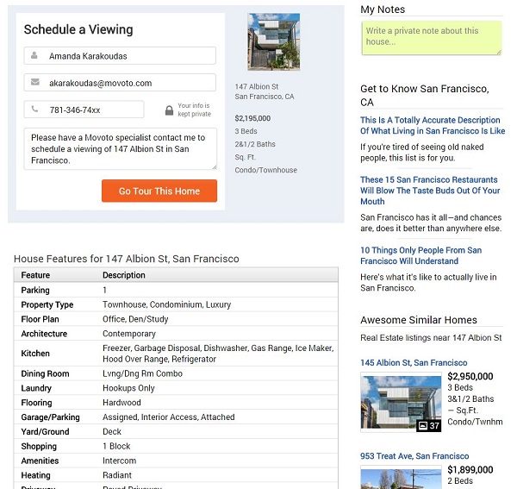Image resolution: width=517 pixels, height=489 pixels.
Task: Click the $2,950,000 similar home price
Action: [470, 376]
